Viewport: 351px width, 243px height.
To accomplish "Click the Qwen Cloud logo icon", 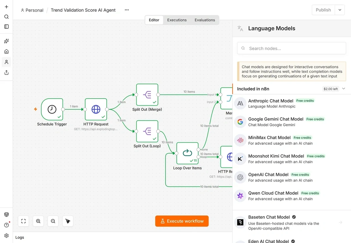I will point(240,196).
